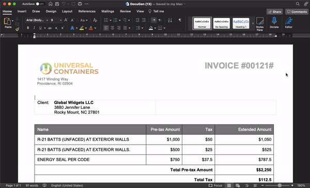Open the search magnifier in the title bar
This screenshot has width=310, height=188.
tap(298, 4)
